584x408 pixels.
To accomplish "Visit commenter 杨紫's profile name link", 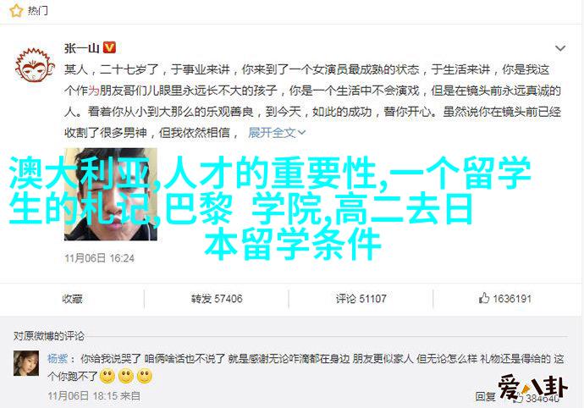I will 58,358.
